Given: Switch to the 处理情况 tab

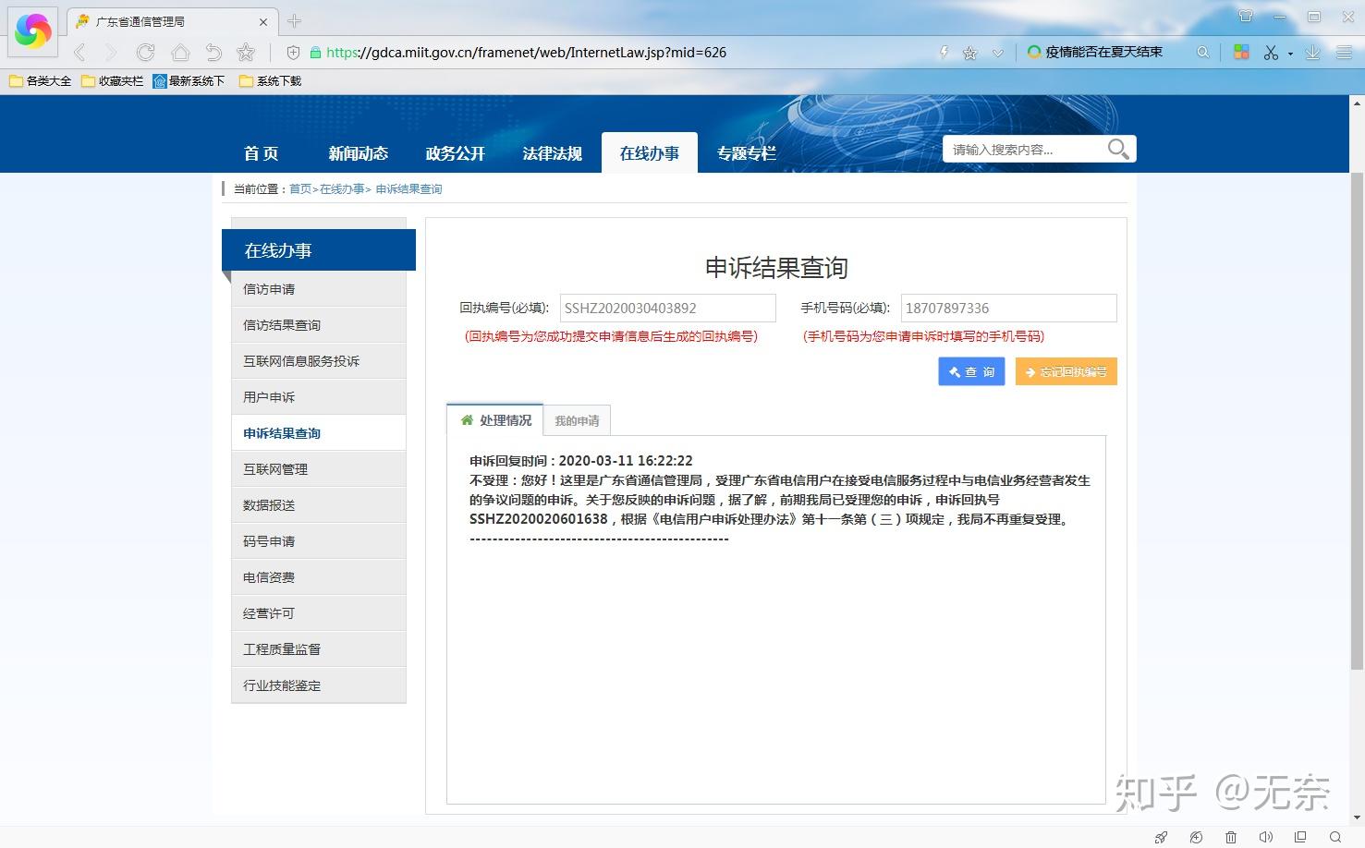Looking at the screenshot, I should 495,420.
